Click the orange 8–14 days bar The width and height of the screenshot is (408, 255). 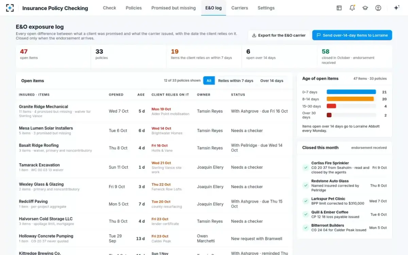coord(350,99)
